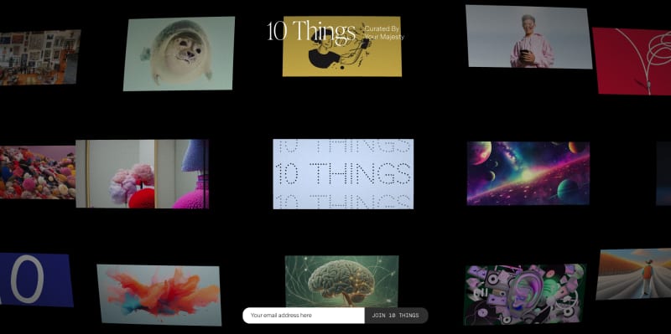The height and width of the screenshot is (334, 671).
Task: Open the pink fluffy sculptures thumbnail
Action: tap(143, 174)
